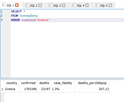Sort by the country column header
This screenshot has width=124, height=102.
[x=12, y=83]
